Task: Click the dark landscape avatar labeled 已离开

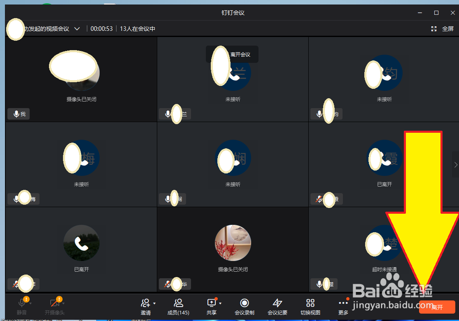Action: point(82,243)
